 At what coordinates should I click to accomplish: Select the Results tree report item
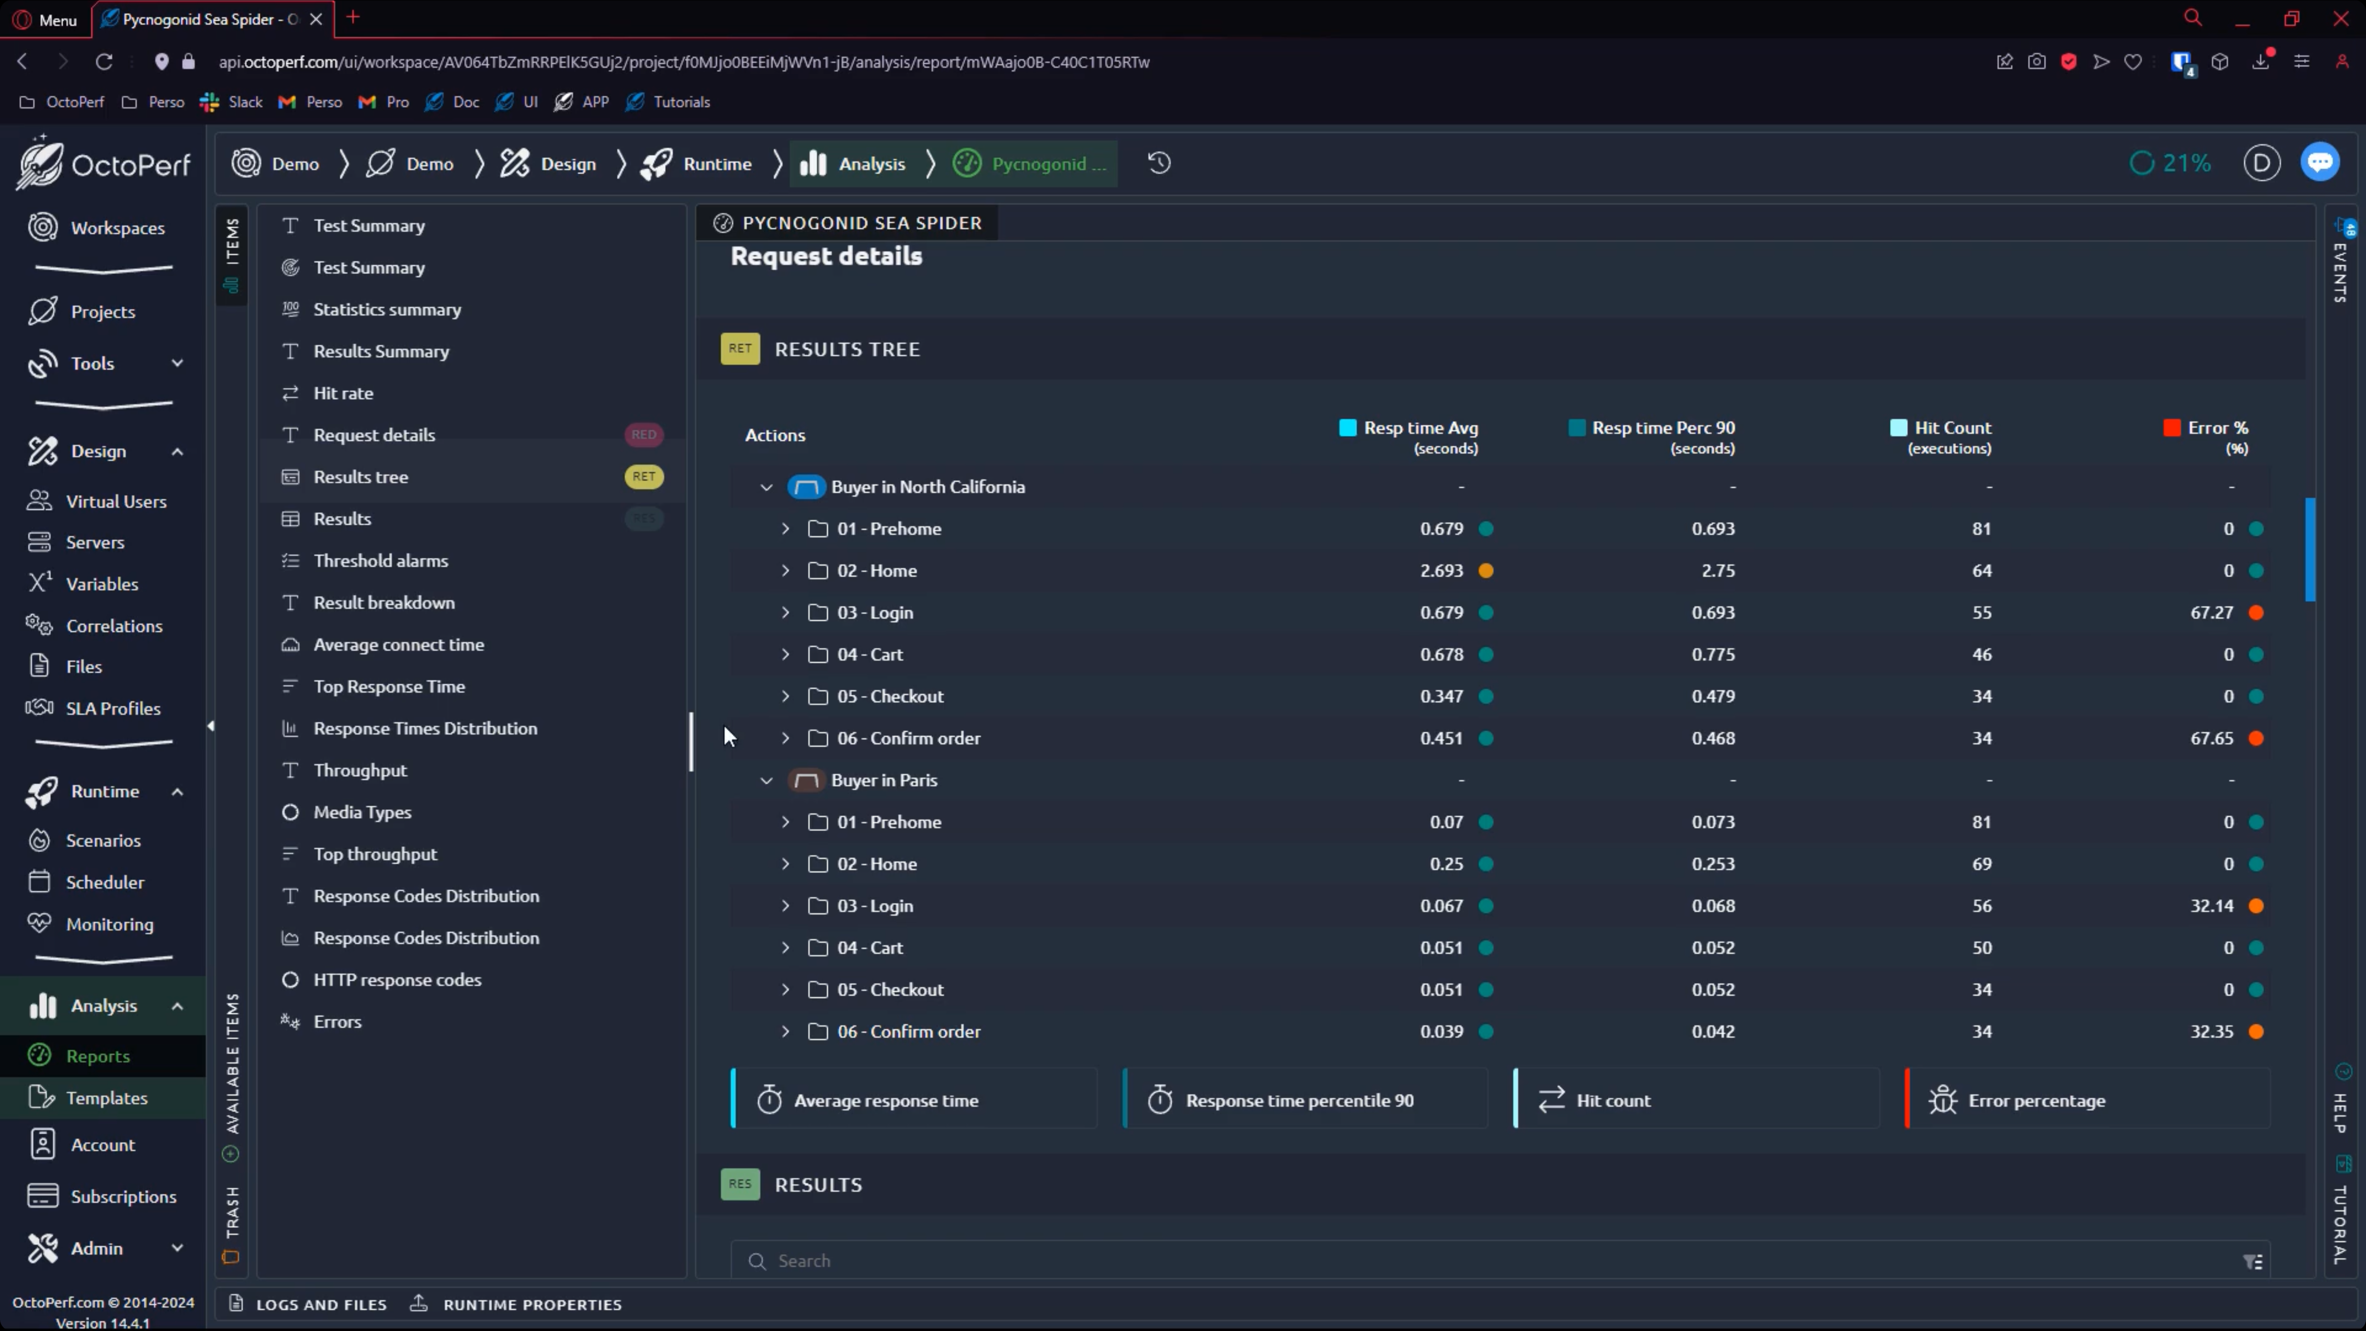coord(472,477)
